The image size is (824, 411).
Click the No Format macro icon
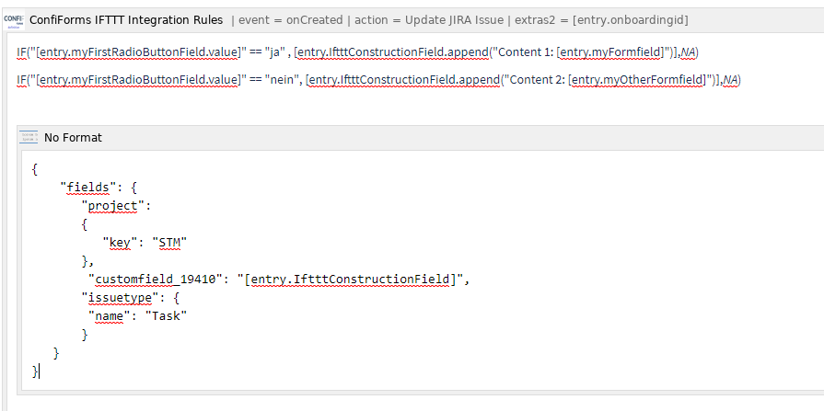pyautogui.click(x=29, y=137)
